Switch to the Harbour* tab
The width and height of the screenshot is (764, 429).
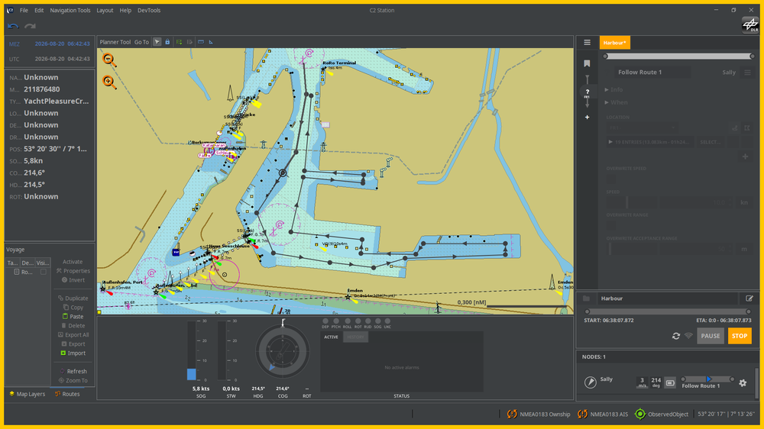tap(614, 42)
